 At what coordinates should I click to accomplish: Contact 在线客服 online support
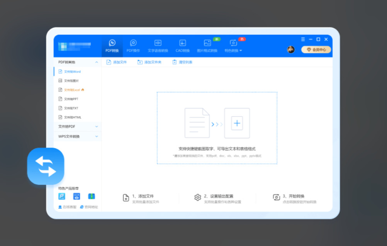(67, 207)
